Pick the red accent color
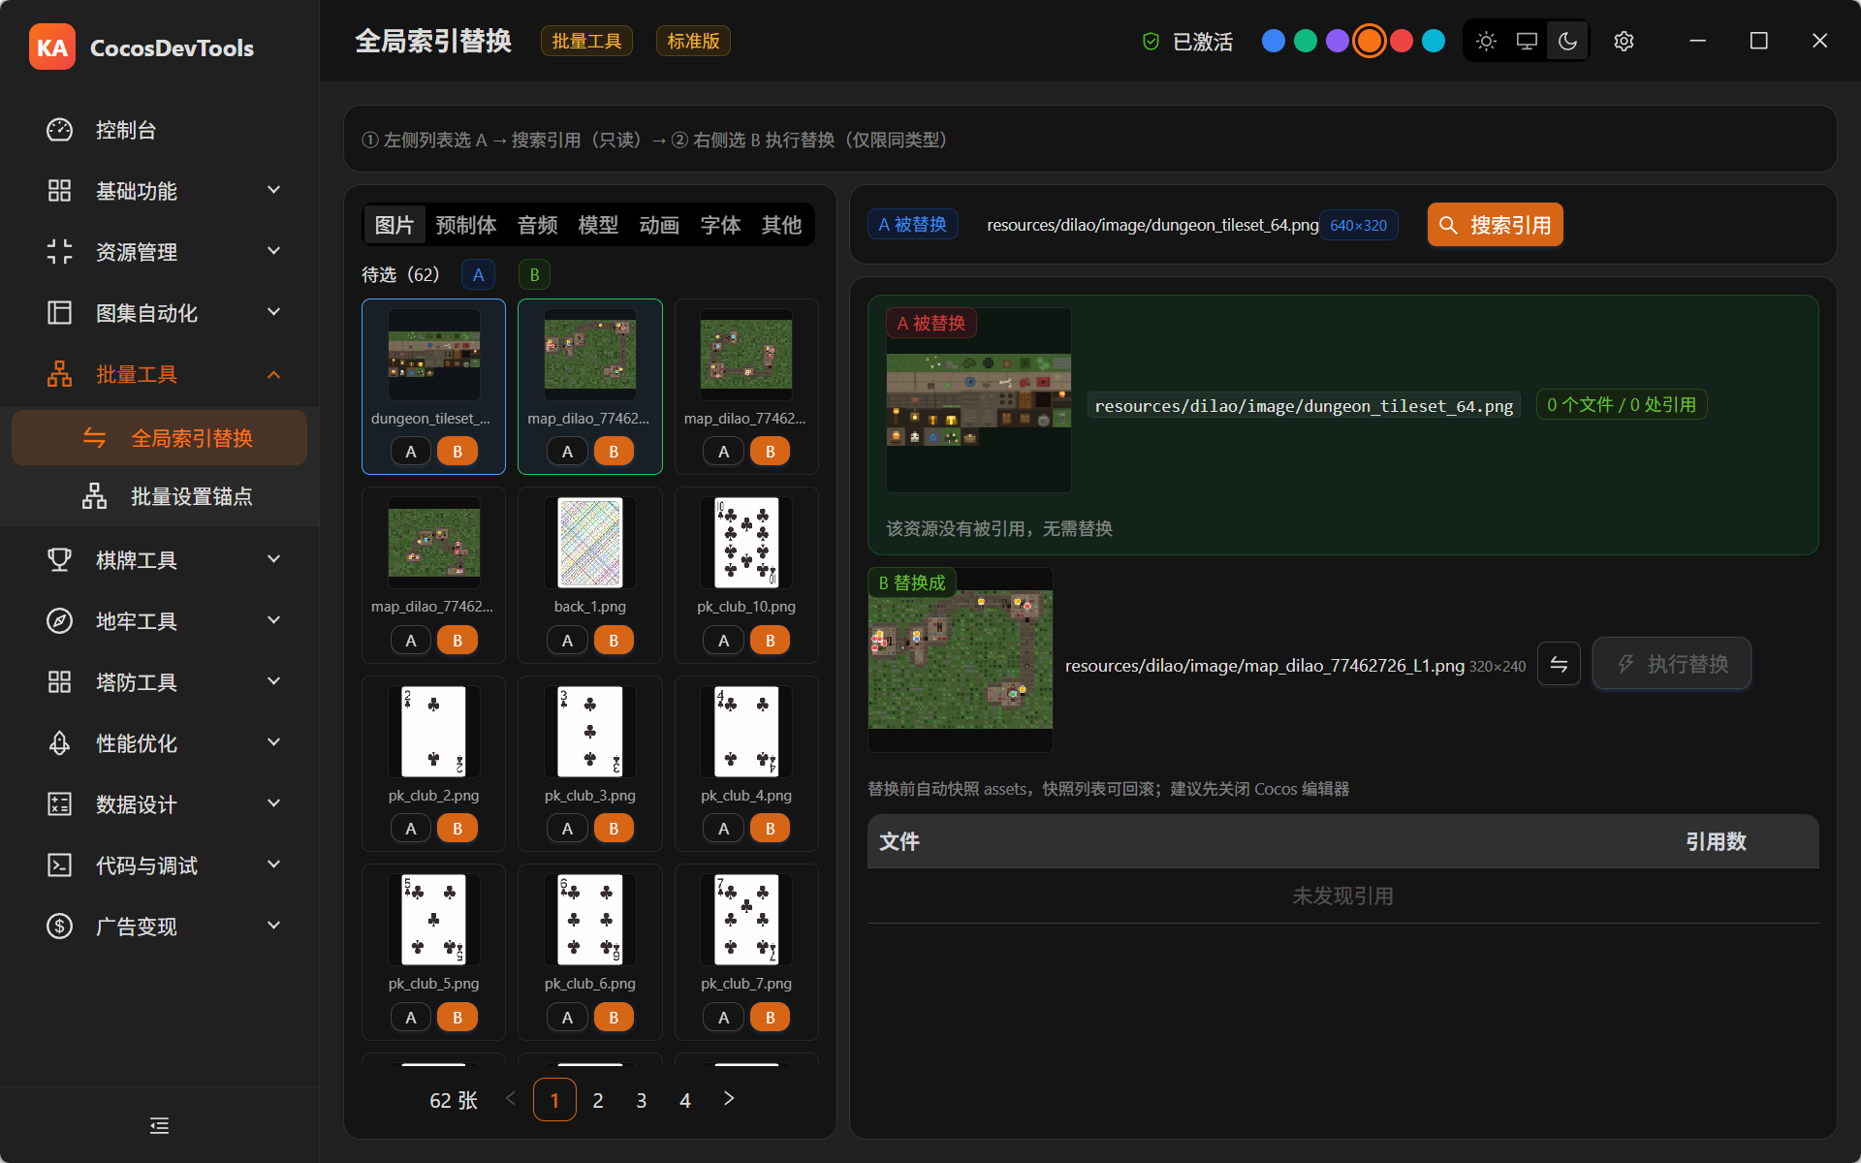The width and height of the screenshot is (1861, 1163). 1402,41
